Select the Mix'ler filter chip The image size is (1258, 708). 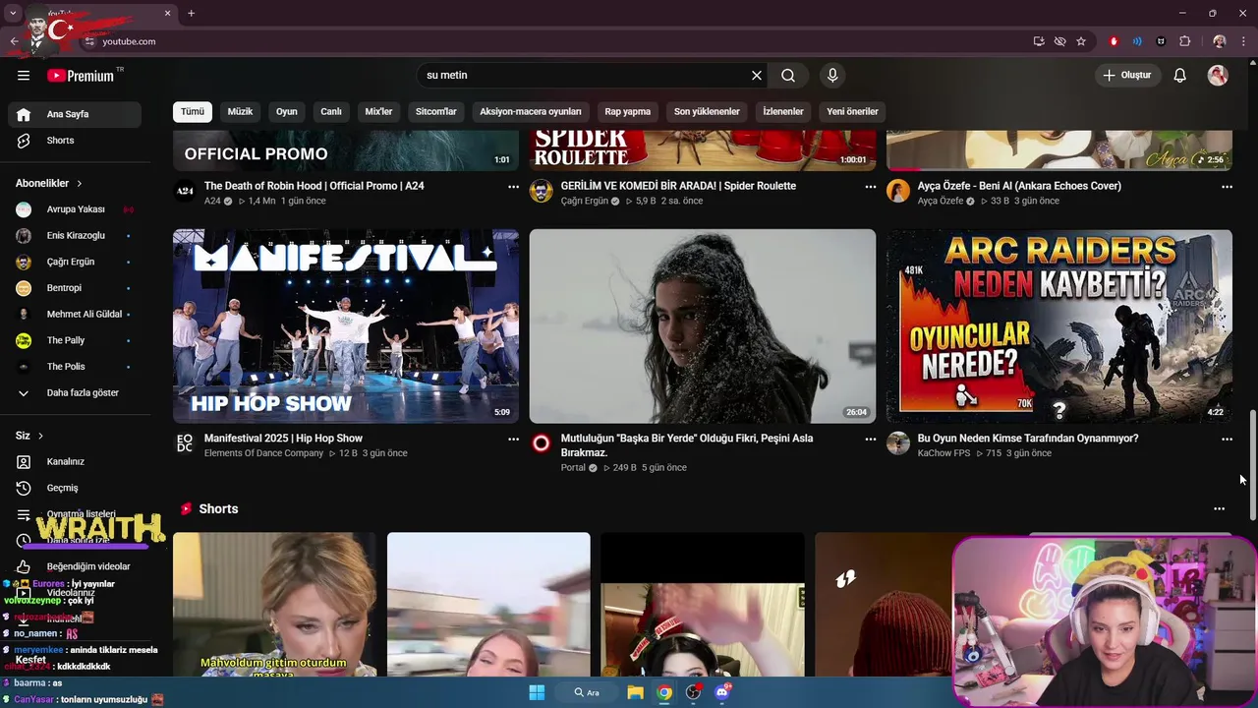pos(378,111)
